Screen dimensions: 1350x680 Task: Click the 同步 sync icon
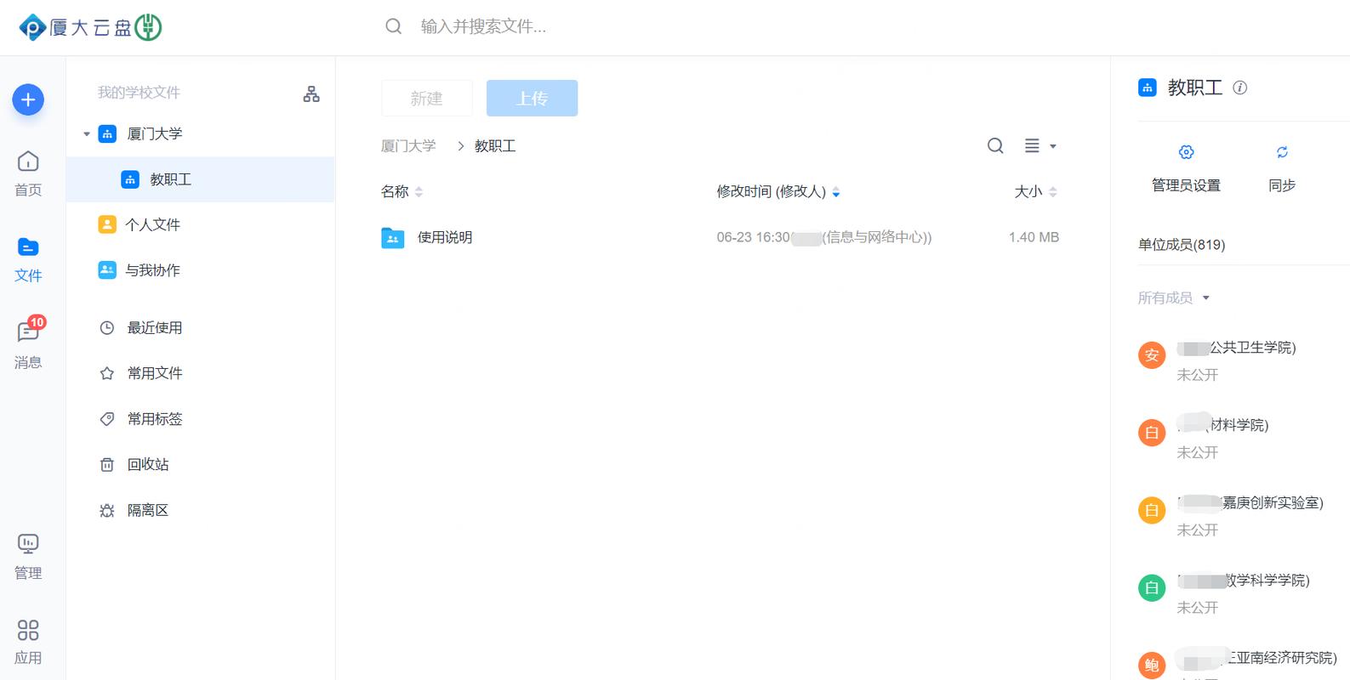1282,152
